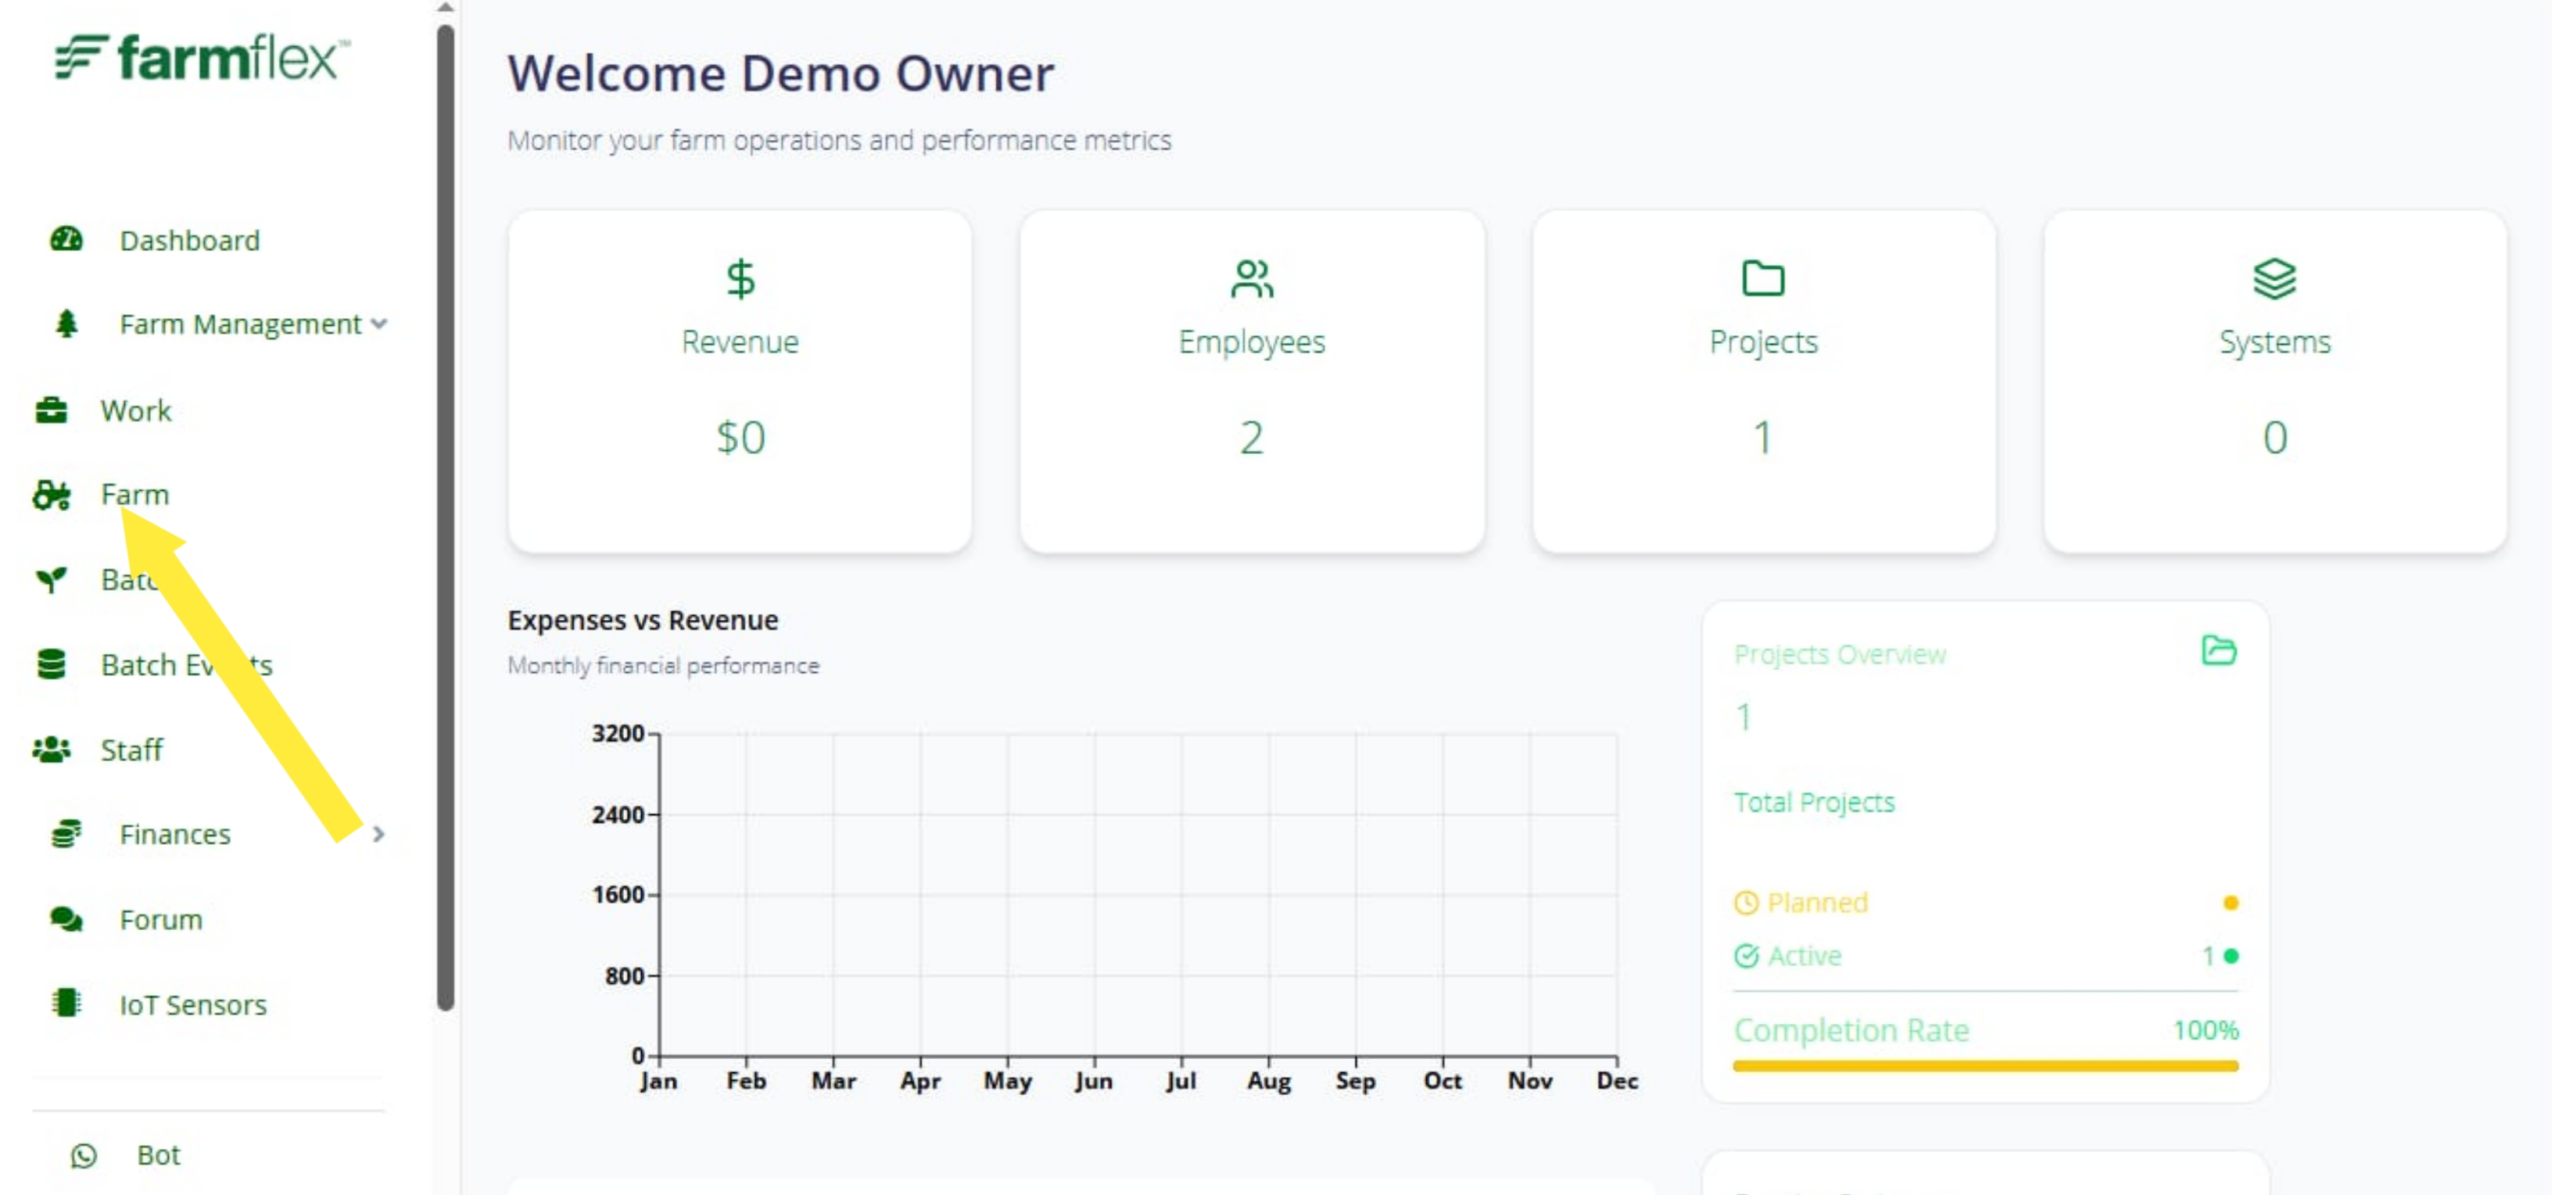Click the Staff people icon

(52, 750)
